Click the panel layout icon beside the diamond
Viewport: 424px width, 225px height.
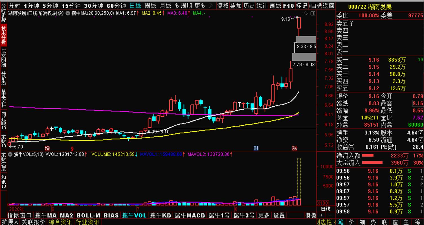(313, 13)
